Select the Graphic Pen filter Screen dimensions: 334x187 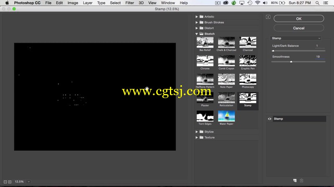coord(248,61)
